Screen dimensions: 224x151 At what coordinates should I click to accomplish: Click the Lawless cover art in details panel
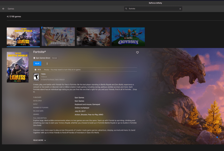(18, 67)
